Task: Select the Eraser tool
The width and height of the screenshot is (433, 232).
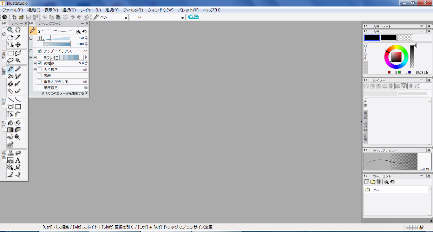Action: point(10,91)
